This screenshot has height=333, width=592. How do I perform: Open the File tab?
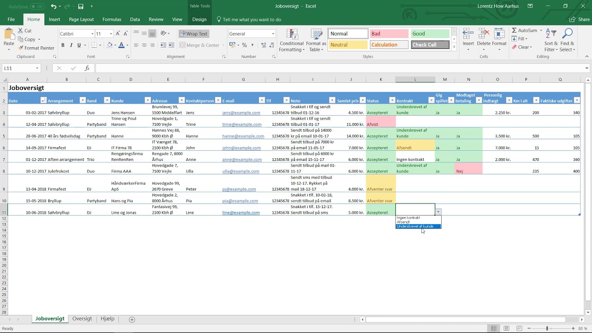pyautogui.click(x=11, y=19)
